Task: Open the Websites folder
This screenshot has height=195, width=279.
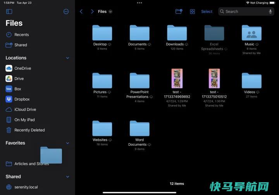Action: [102, 128]
